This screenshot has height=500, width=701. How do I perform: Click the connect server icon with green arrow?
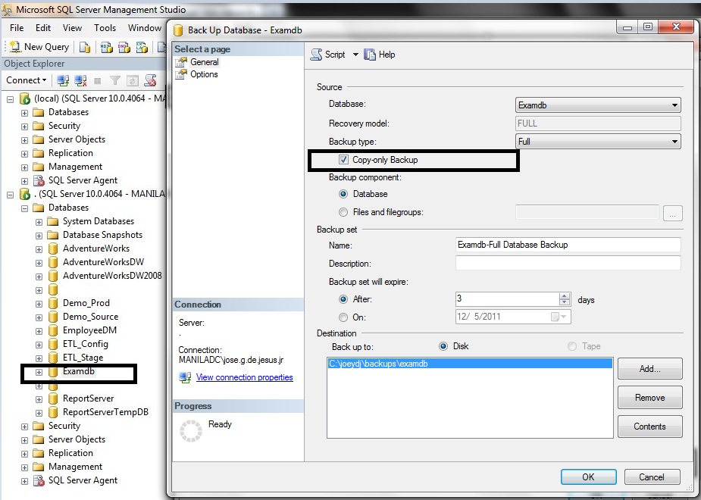pyautogui.click(x=63, y=80)
